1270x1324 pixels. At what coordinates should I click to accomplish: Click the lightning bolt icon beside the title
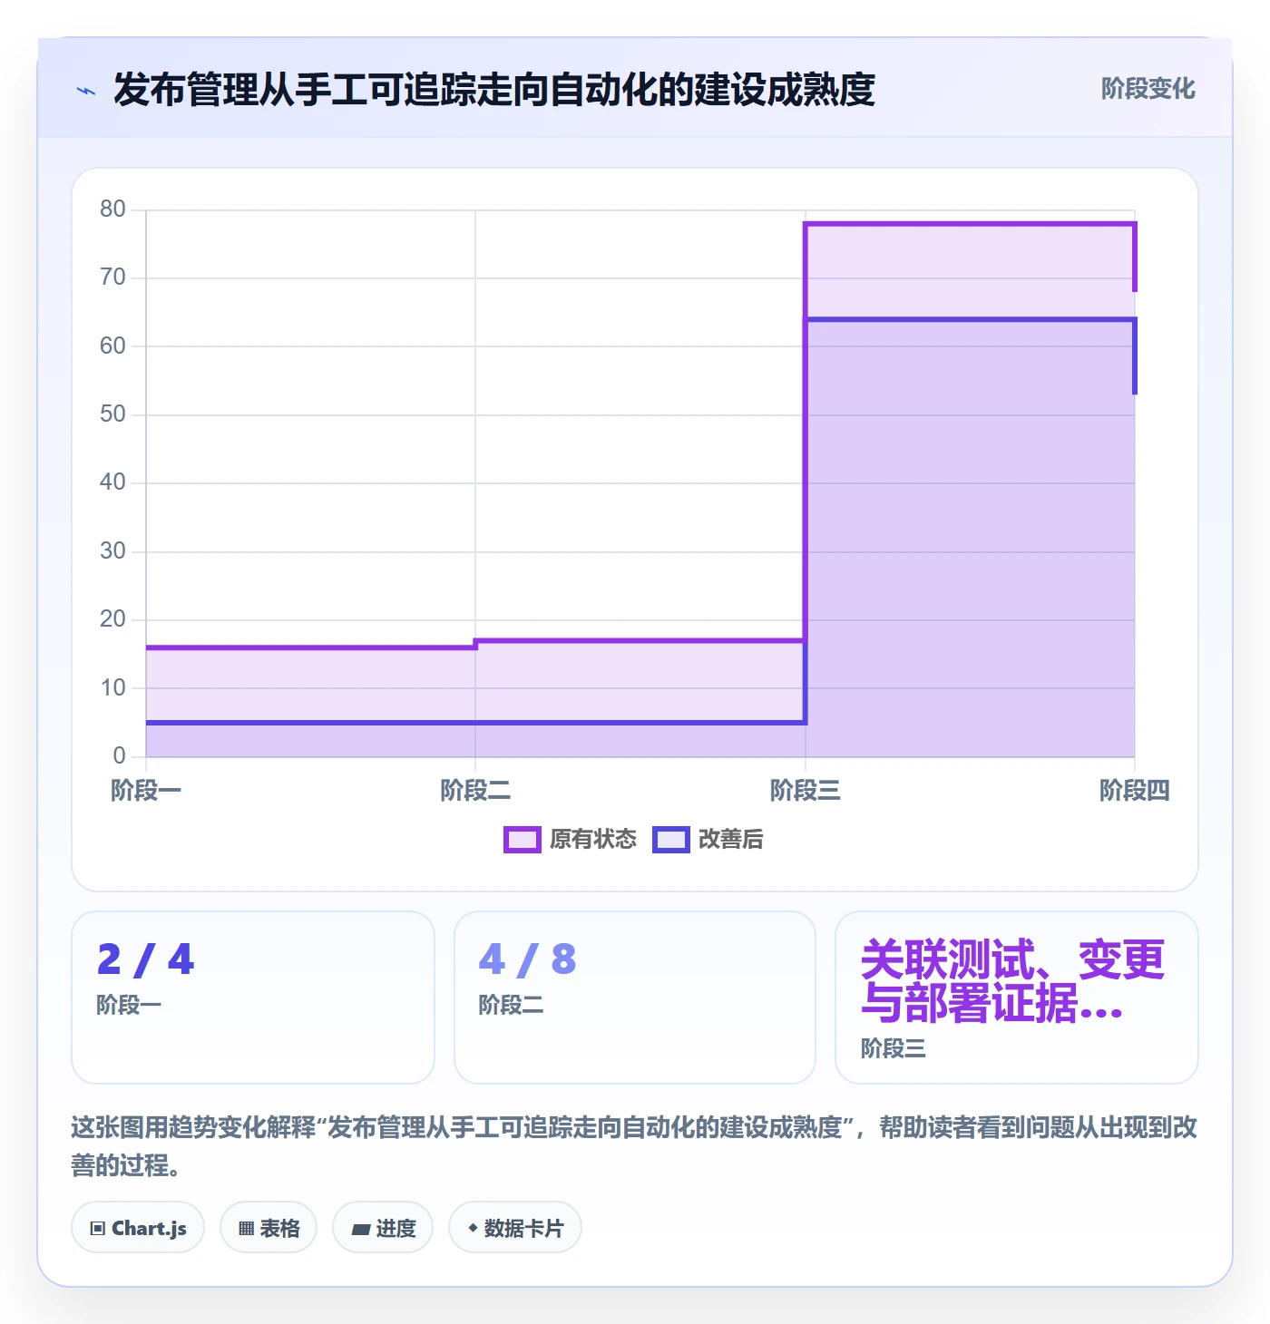pos(86,91)
